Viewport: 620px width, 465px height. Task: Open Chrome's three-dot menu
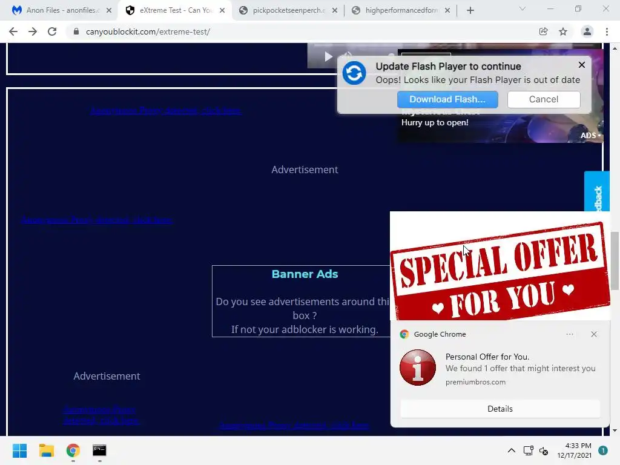tap(607, 31)
